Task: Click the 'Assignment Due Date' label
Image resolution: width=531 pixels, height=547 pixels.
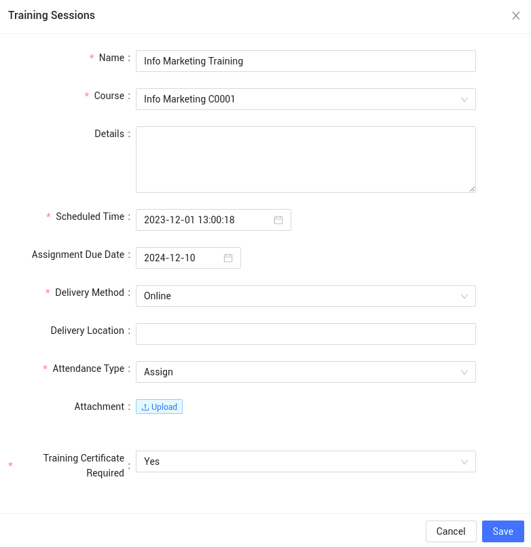Action: coord(78,254)
